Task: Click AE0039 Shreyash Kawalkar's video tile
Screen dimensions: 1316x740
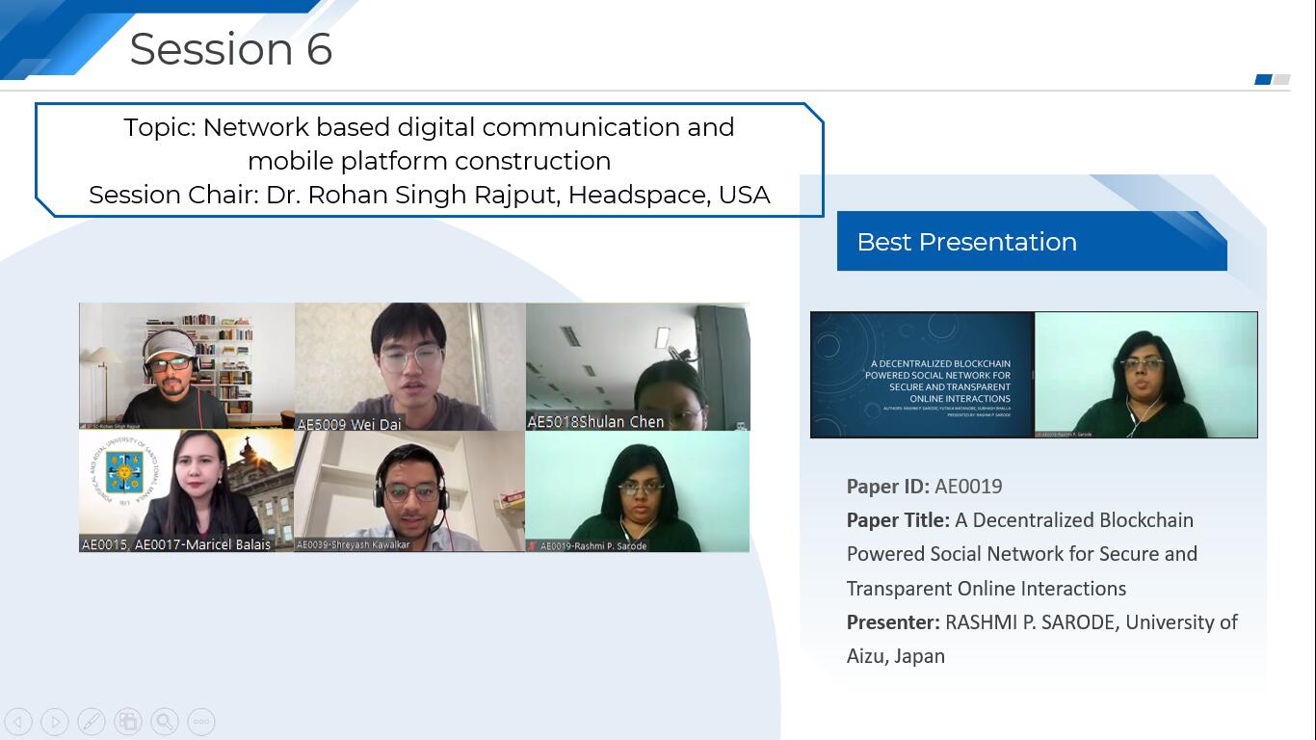Action: point(410,490)
